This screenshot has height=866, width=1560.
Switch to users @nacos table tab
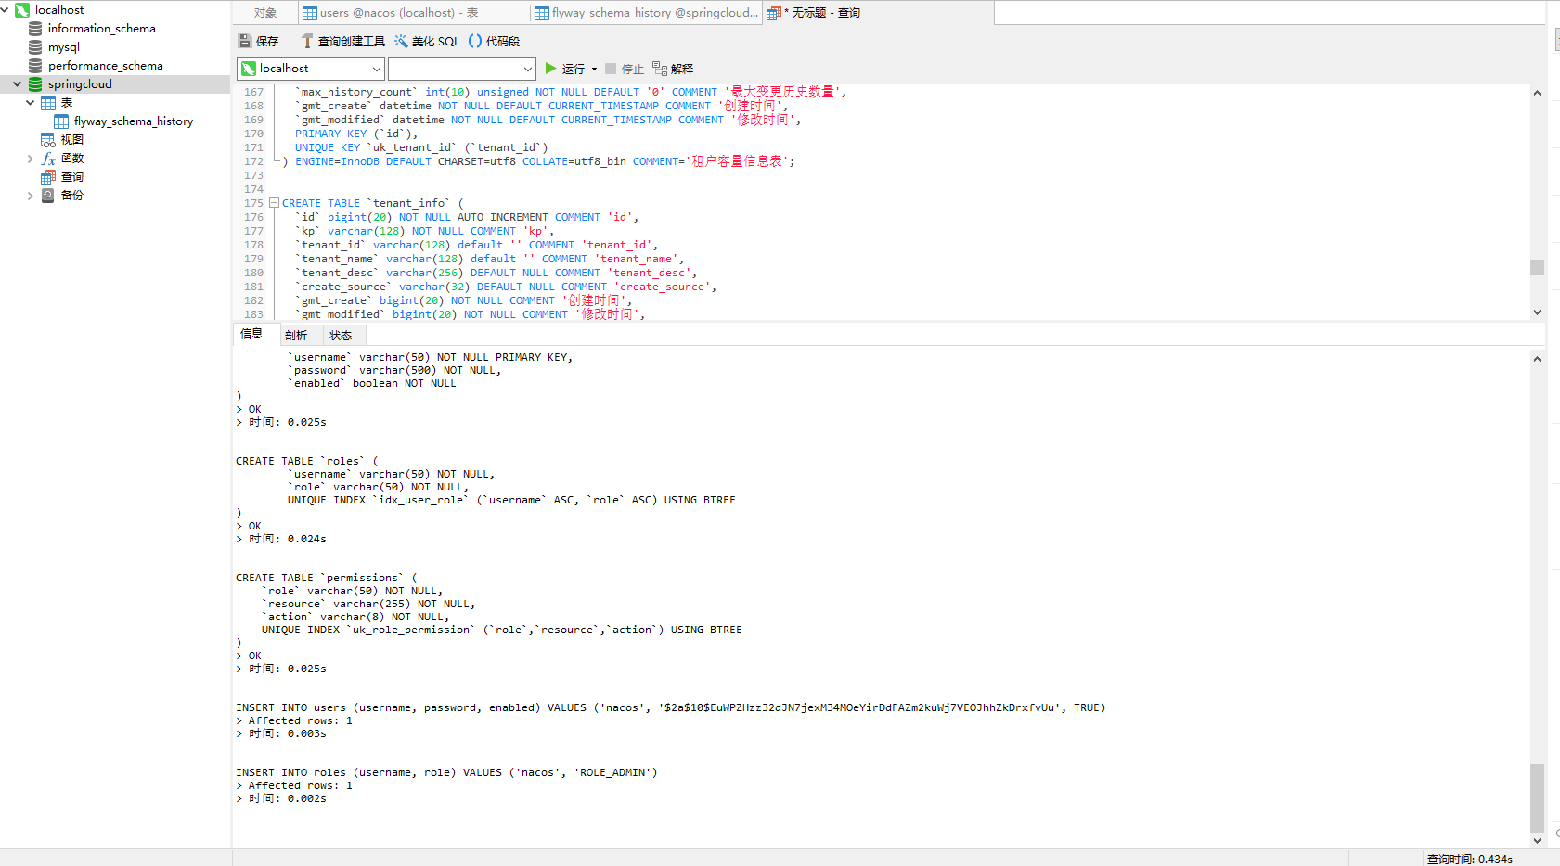[x=414, y=13]
